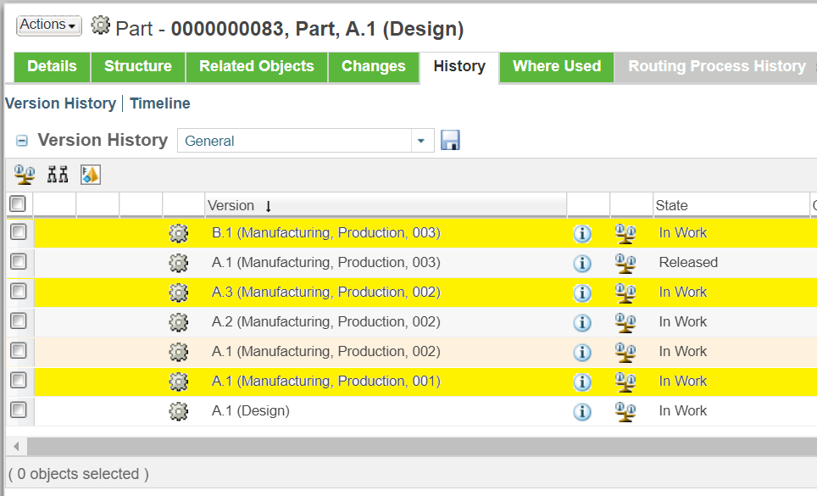Image resolution: width=817 pixels, height=496 pixels.
Task: Open the visualization toolbar icon
Action: point(91,175)
